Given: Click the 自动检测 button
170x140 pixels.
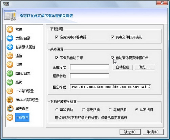Looking at the screenshot, I should pyautogui.click(x=123, y=67).
